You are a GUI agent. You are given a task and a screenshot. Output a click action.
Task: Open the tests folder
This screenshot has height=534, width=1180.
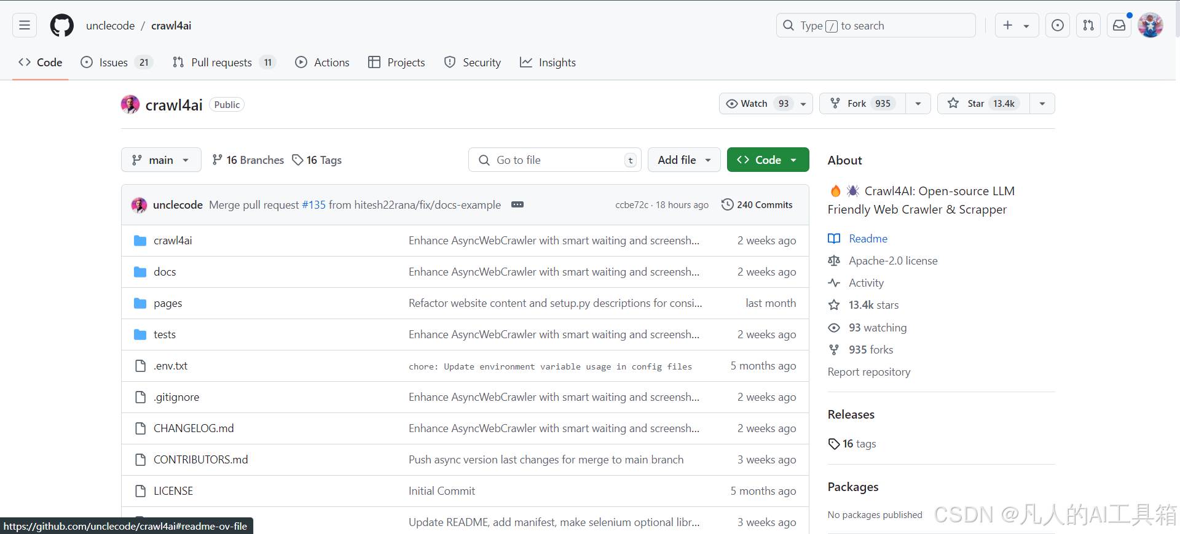tap(165, 334)
